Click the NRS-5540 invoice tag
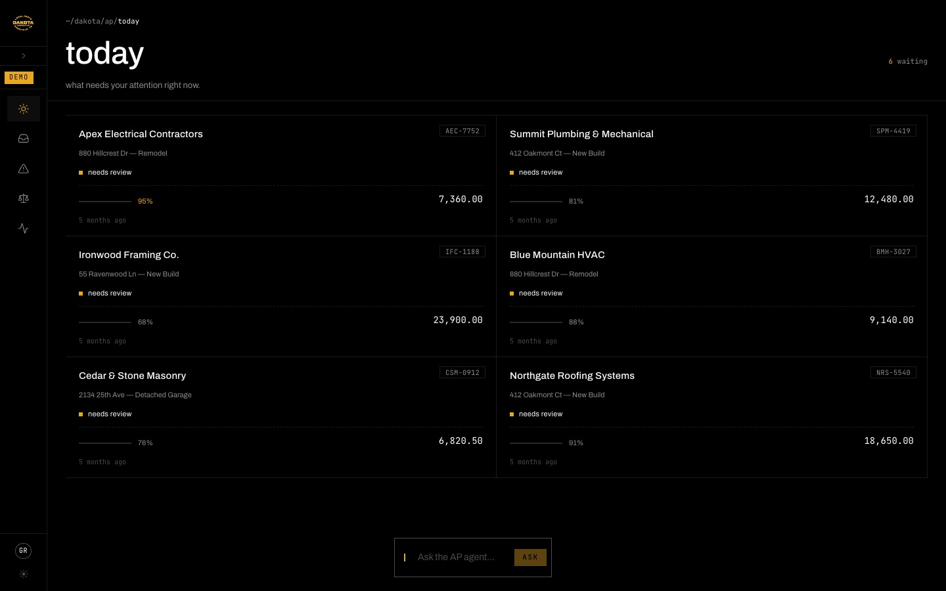The height and width of the screenshot is (591, 946). pos(893,372)
